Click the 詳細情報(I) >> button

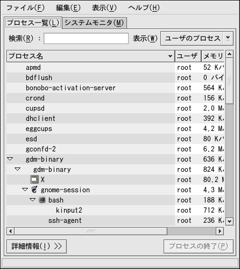point(37,246)
